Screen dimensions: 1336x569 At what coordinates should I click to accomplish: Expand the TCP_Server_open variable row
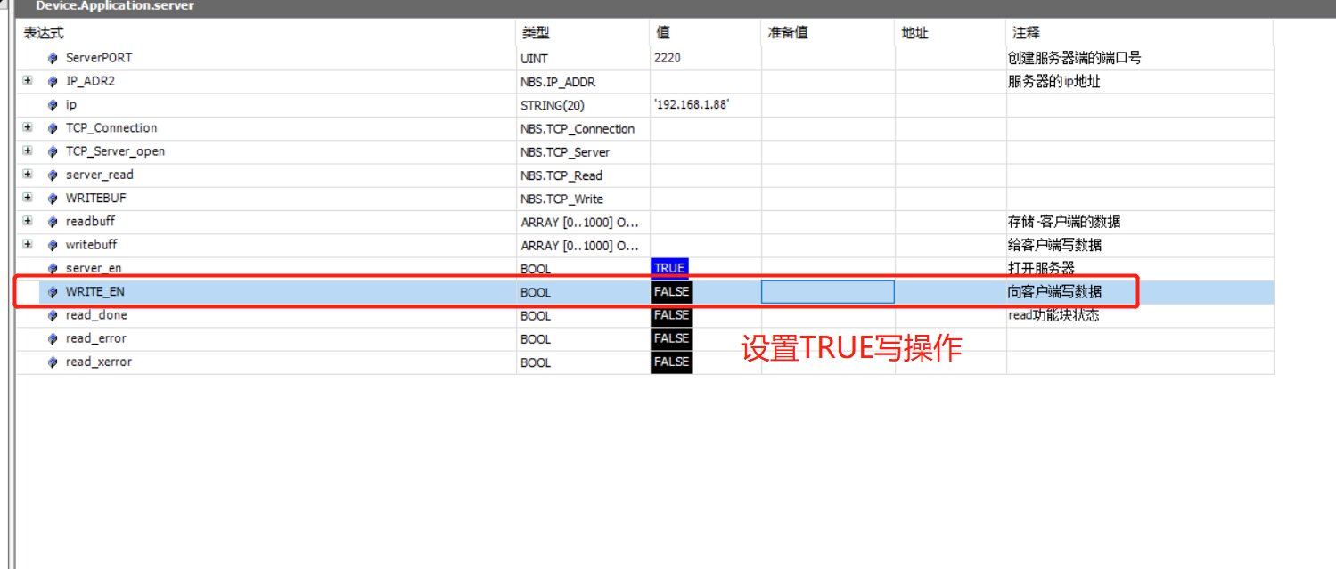28,150
